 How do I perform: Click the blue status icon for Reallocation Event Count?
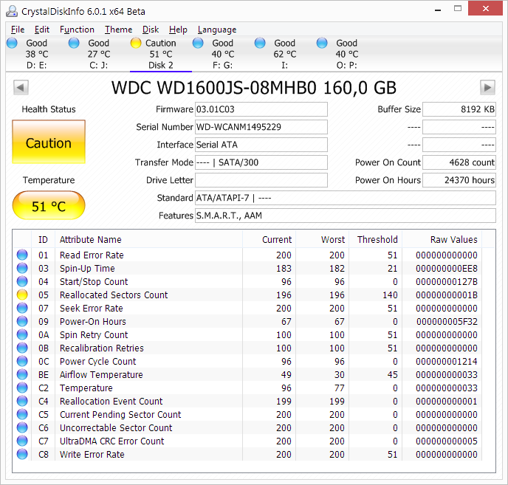(22, 401)
